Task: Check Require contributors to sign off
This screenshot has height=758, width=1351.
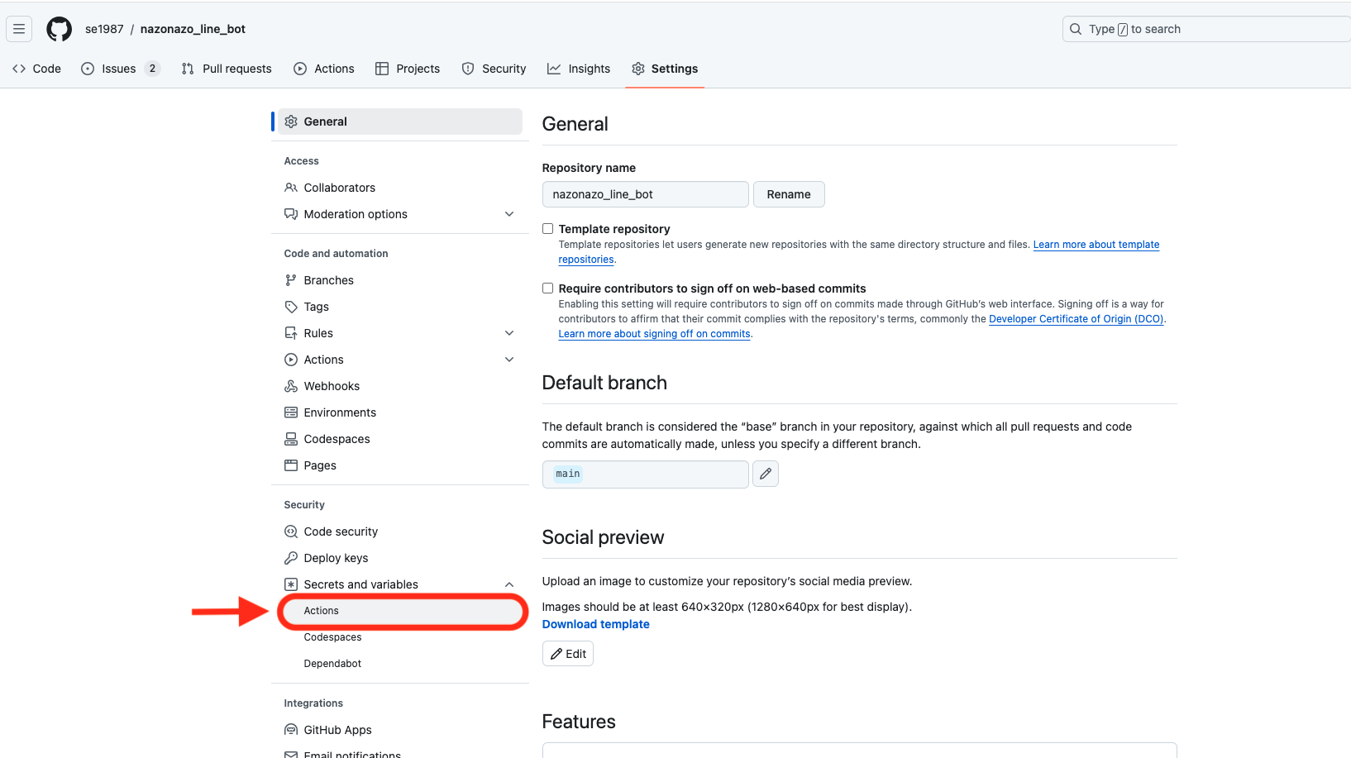Action: [x=547, y=288]
